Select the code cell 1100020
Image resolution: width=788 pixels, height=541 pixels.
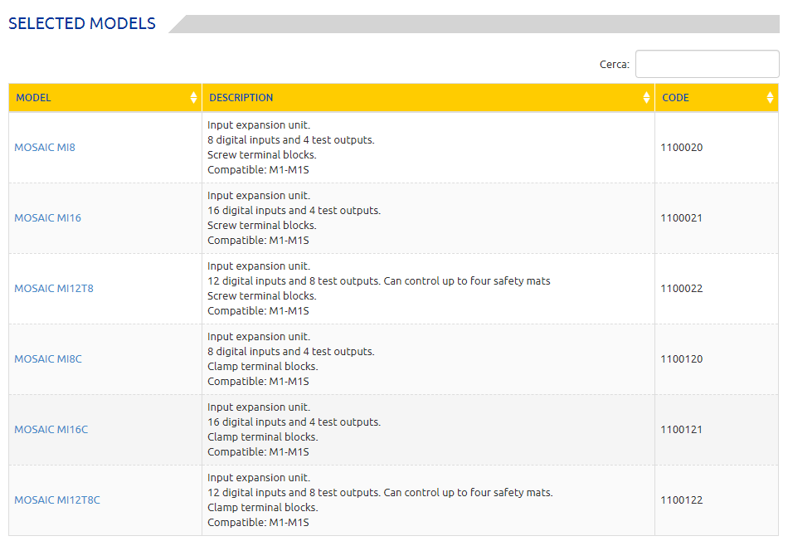pyautogui.click(x=681, y=148)
